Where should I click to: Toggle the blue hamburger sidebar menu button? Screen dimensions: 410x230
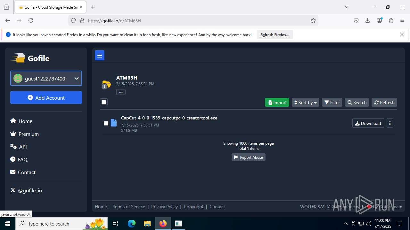[x=100, y=55]
